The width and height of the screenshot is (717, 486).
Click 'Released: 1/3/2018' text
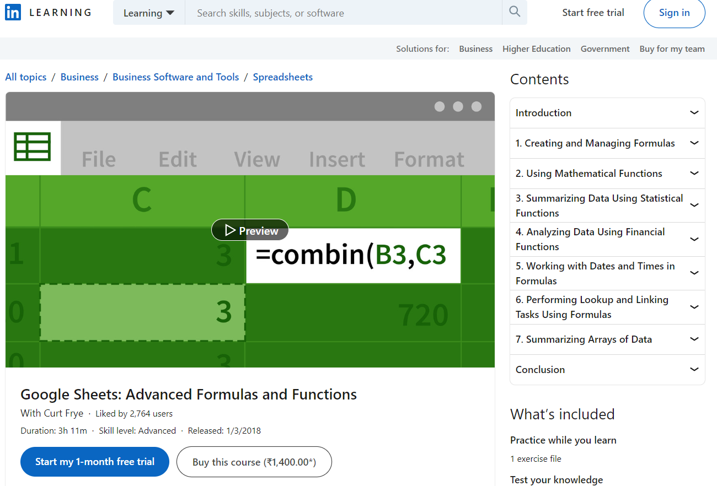tap(224, 431)
